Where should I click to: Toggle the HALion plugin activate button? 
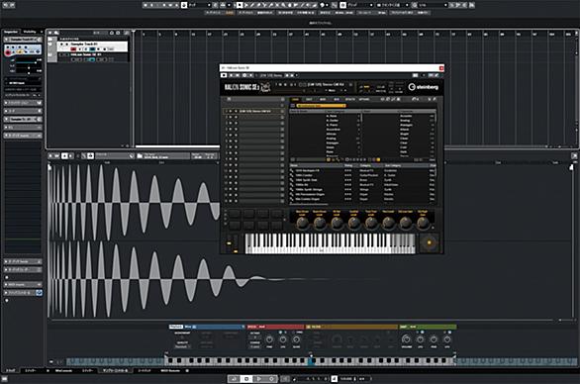point(224,75)
